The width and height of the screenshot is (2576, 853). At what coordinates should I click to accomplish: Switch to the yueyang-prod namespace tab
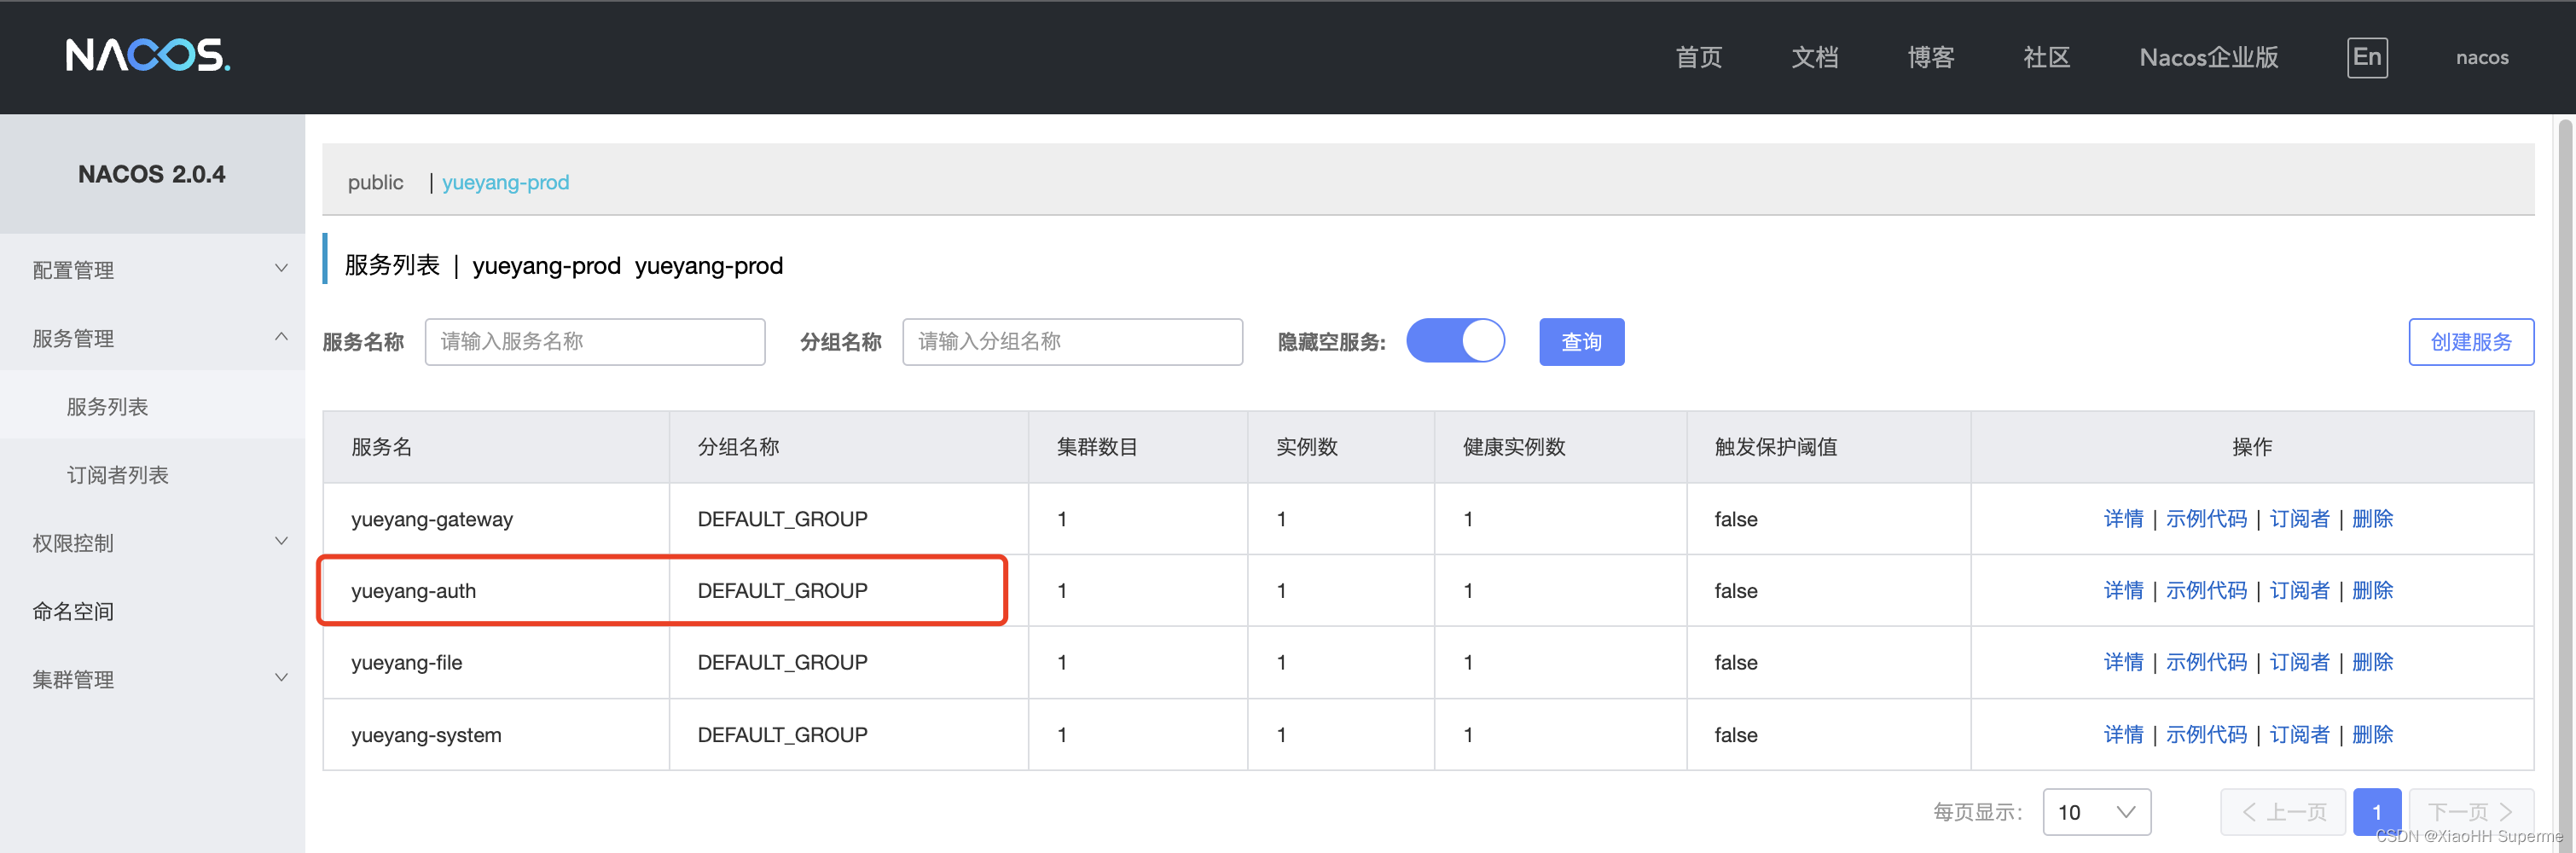(x=505, y=182)
